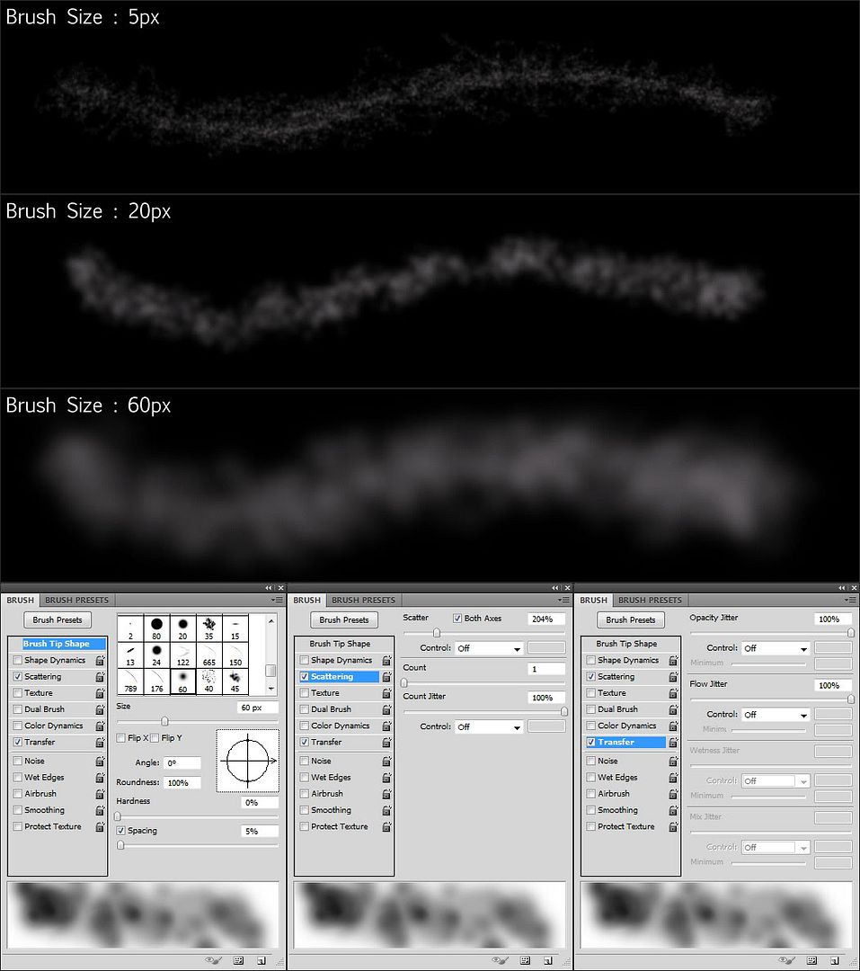Click Brush Presets button in the rightmost panel

point(631,619)
